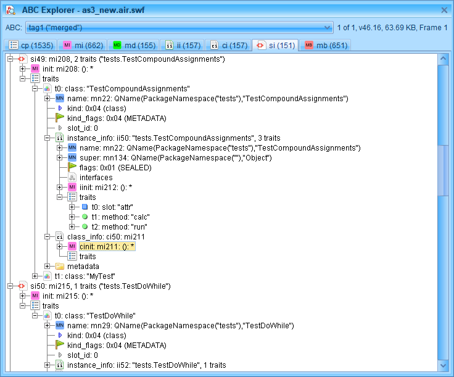Expand t1: class "MyTest" node
454x377 pixels.
click(x=35, y=276)
